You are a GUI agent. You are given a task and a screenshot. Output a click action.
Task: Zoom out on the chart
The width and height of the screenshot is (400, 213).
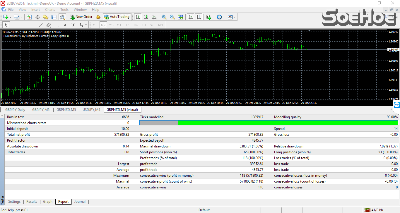tap(172, 17)
